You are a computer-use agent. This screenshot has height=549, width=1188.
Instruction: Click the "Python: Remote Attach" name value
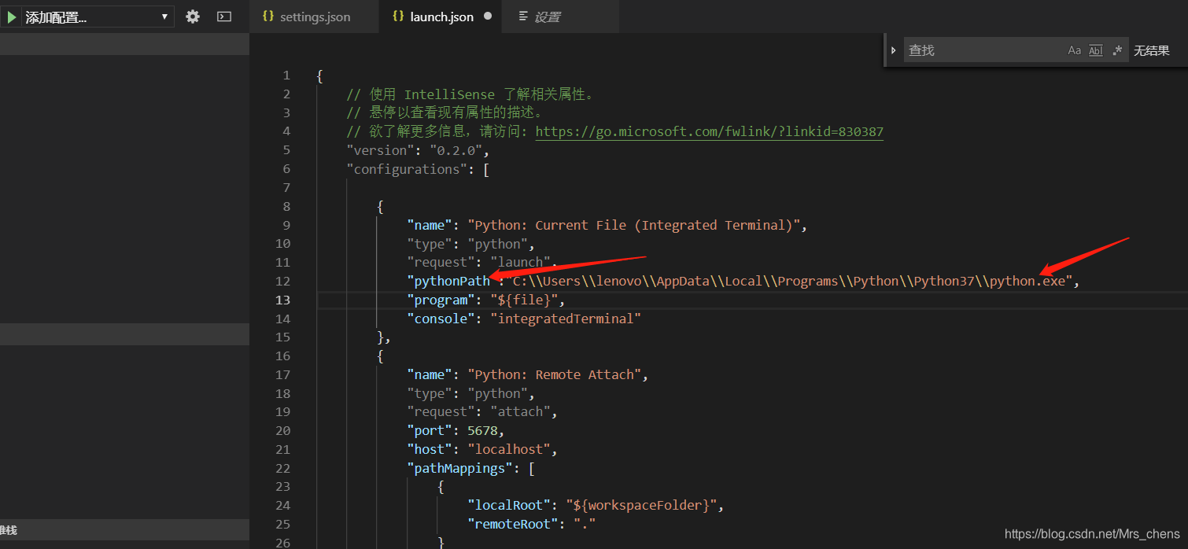click(x=555, y=374)
